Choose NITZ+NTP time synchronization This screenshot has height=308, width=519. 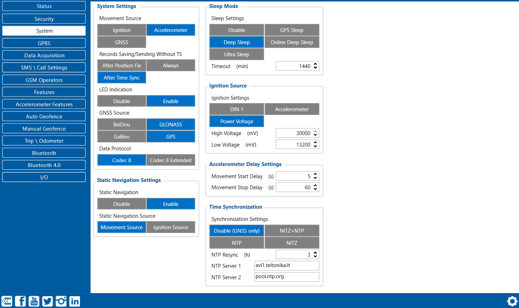click(x=292, y=231)
